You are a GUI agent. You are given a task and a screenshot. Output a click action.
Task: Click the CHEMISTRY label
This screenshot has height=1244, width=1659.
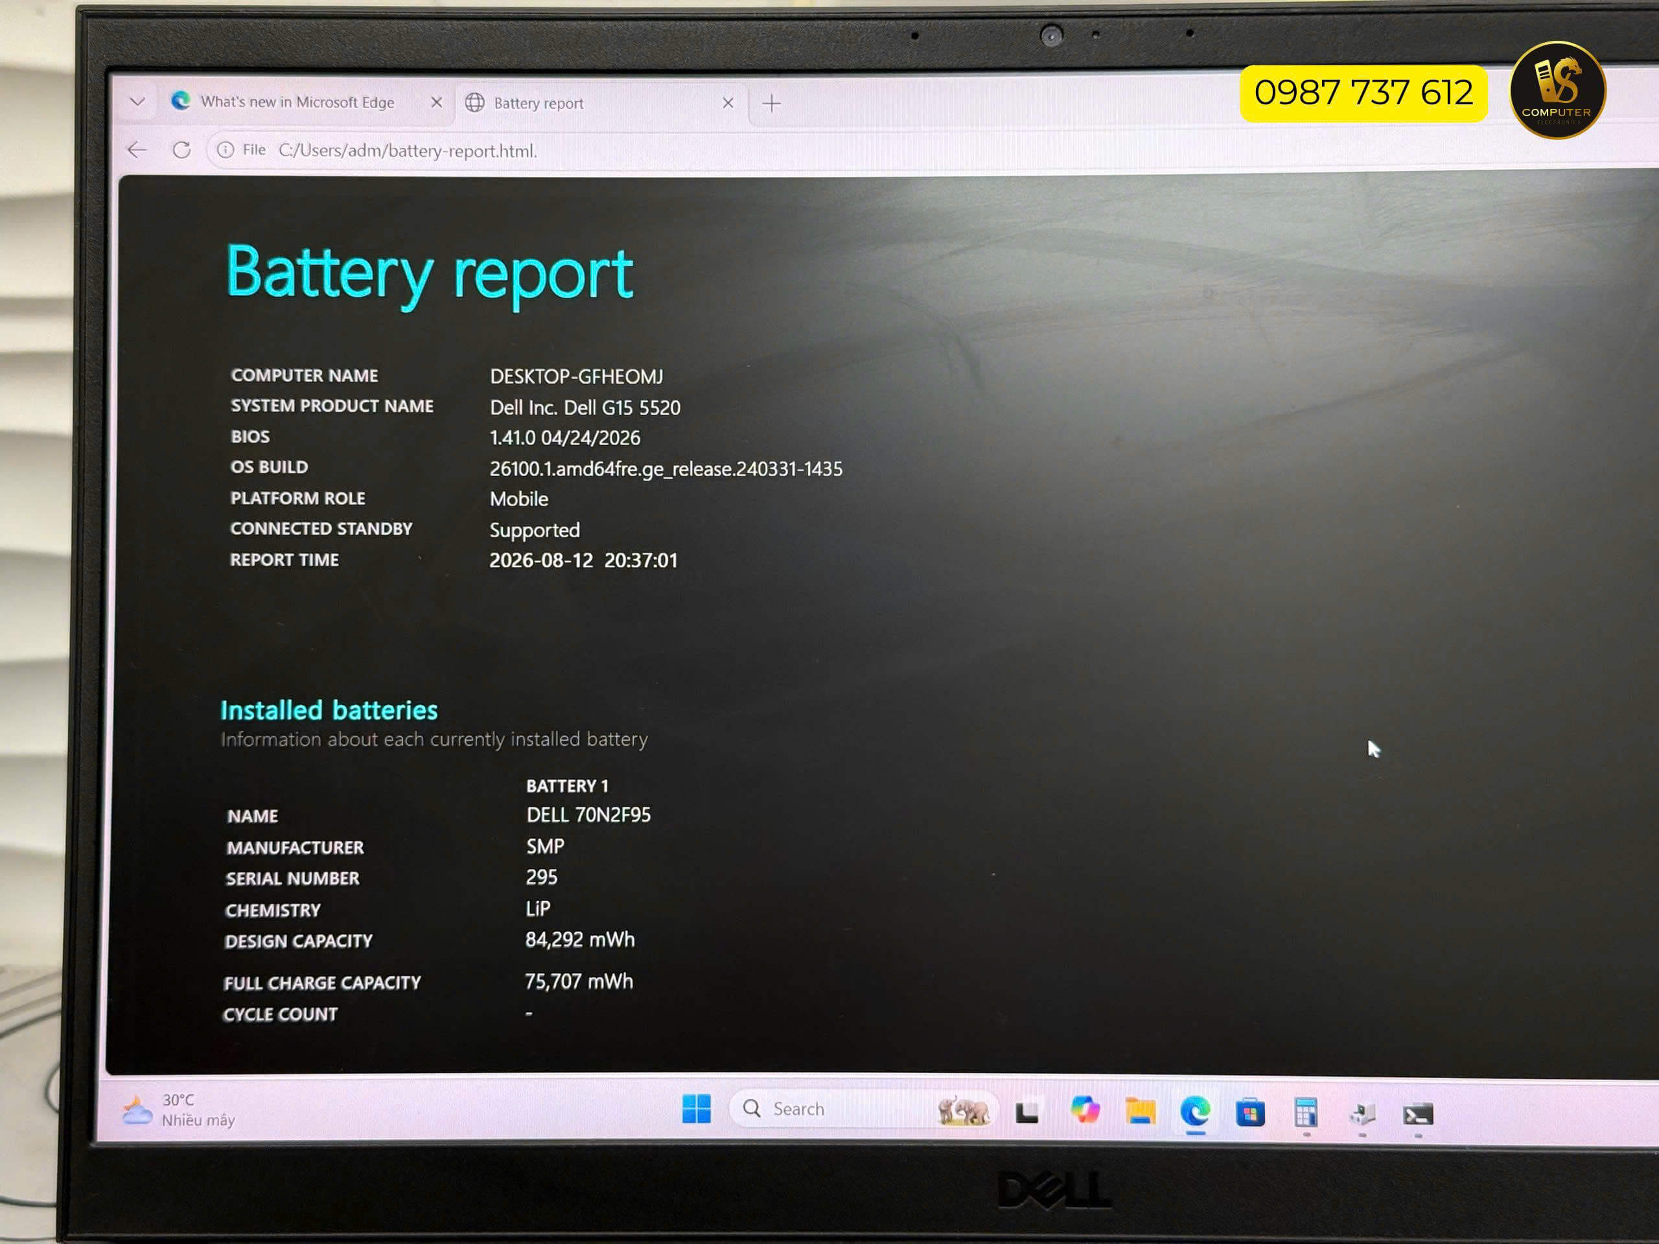[273, 910]
